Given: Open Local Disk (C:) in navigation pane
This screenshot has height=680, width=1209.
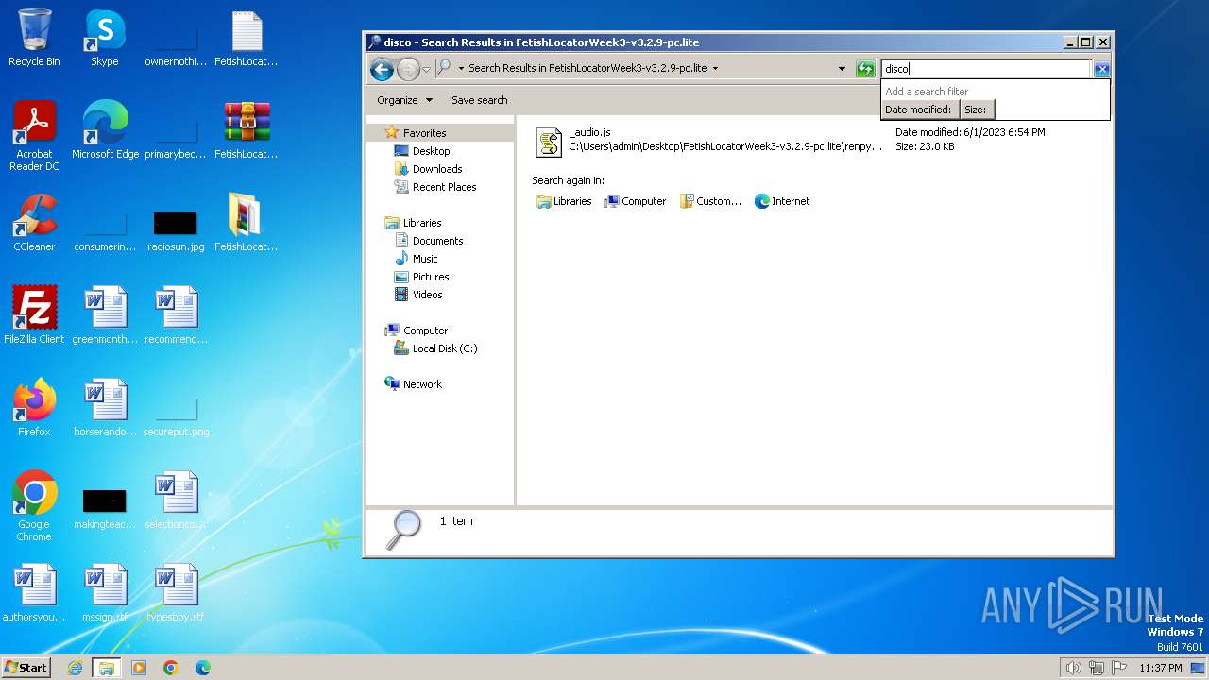Looking at the screenshot, I should click(x=445, y=348).
